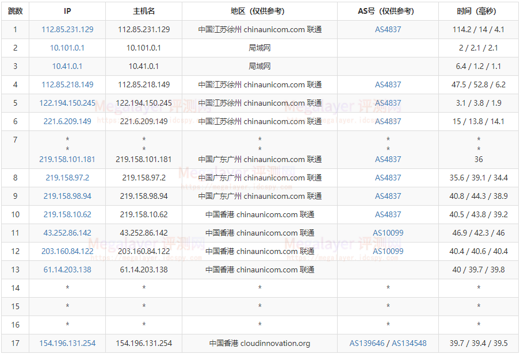520x354 pixels.
Task: Click time value 47.5 / 52.8 / 6.2
Action: 479,84
